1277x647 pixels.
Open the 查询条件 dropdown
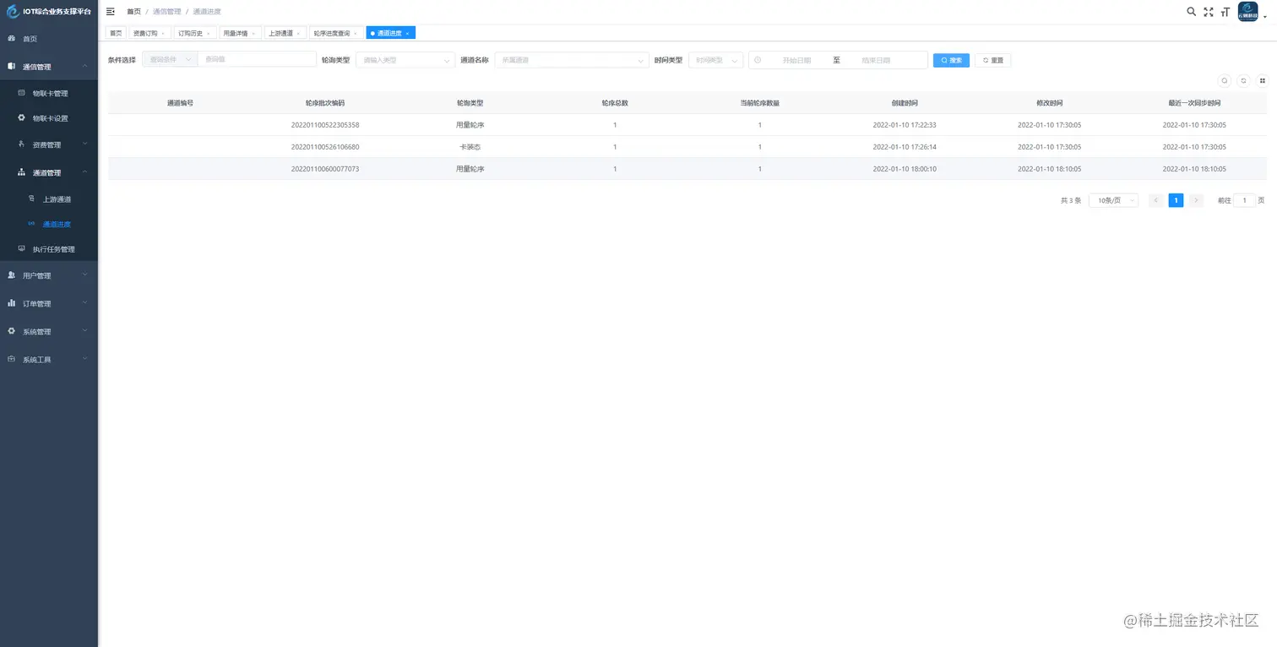pyautogui.click(x=170, y=60)
